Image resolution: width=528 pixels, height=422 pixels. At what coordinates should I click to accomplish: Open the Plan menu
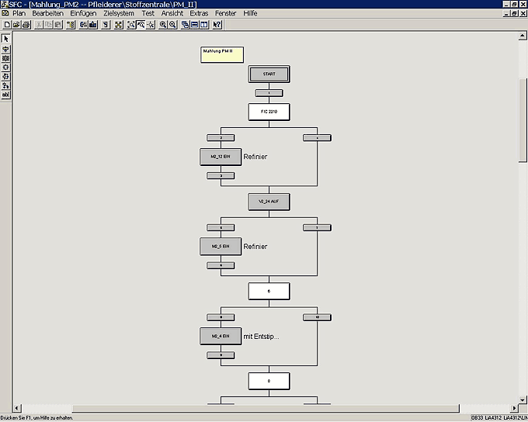pos(19,14)
